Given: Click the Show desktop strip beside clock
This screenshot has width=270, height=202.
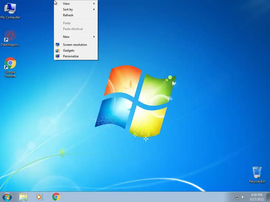Looking at the screenshot, I should point(268,197).
